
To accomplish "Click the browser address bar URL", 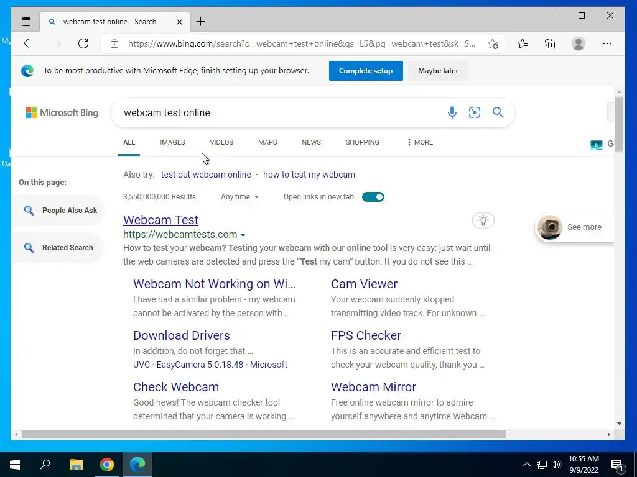I will 302,43.
